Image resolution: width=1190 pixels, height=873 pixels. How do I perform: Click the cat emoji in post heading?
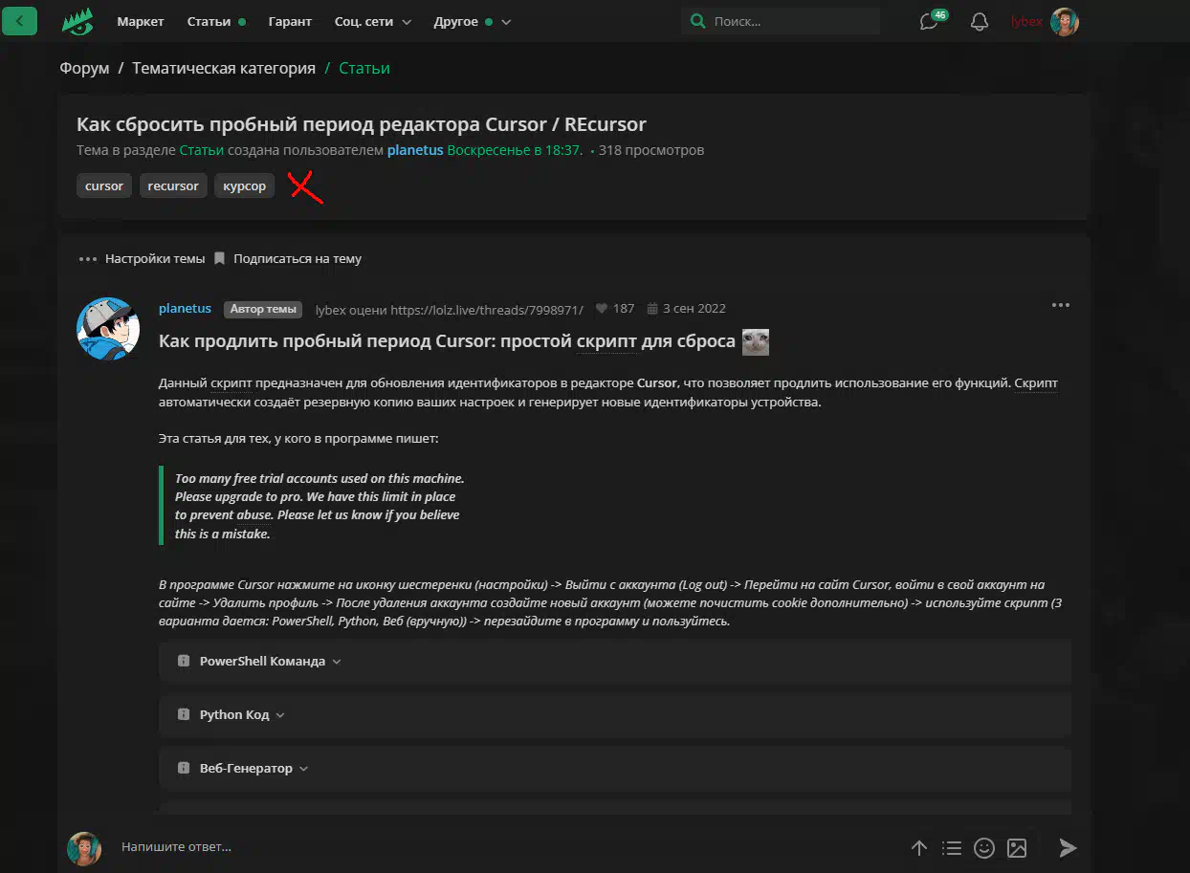(756, 341)
